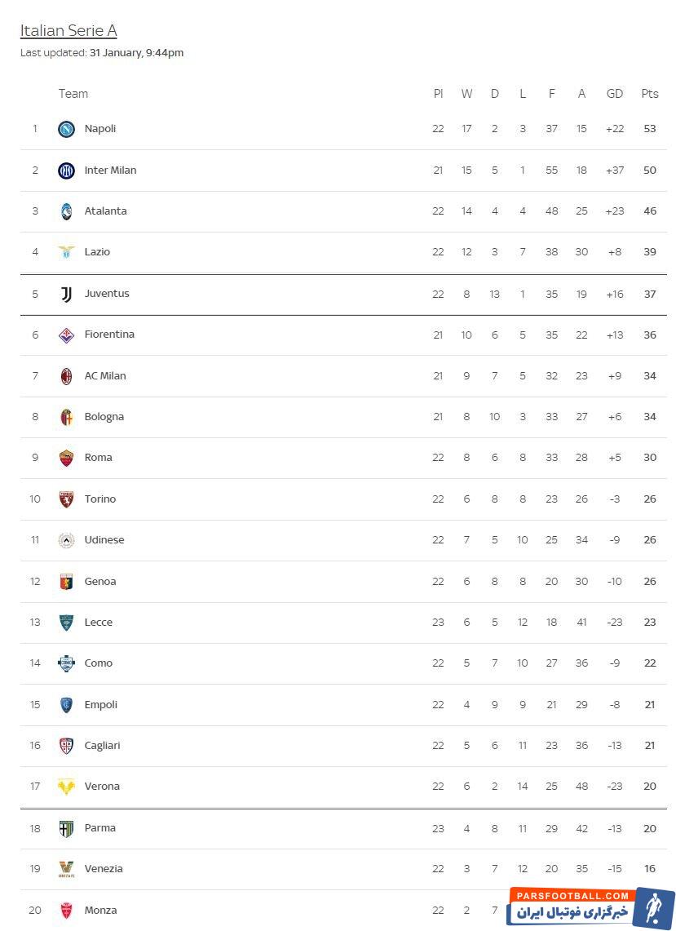Click the Verona yellow crest icon

tap(66, 787)
